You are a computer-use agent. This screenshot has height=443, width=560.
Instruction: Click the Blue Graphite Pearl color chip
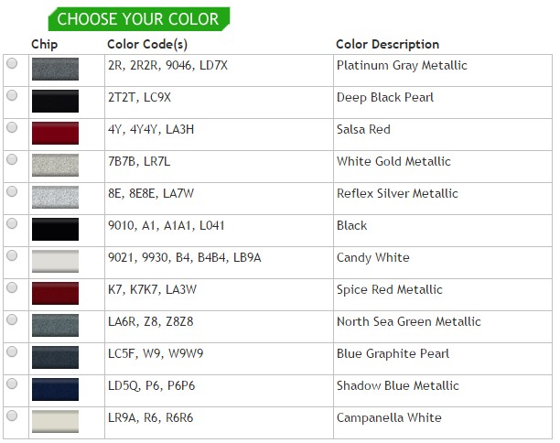pos(55,357)
